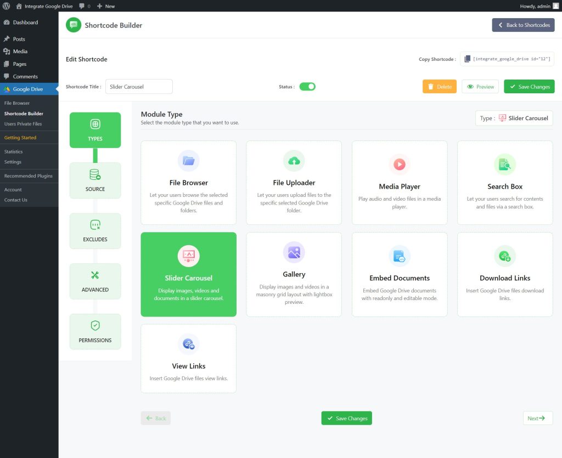Select the Embed Documents module title

pyautogui.click(x=400, y=278)
